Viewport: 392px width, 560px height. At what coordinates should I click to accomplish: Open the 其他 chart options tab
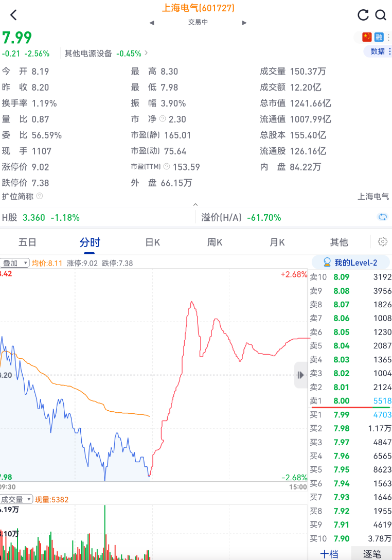(339, 242)
